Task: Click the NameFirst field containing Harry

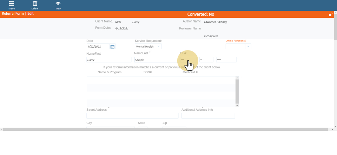Action: [x=108, y=60]
